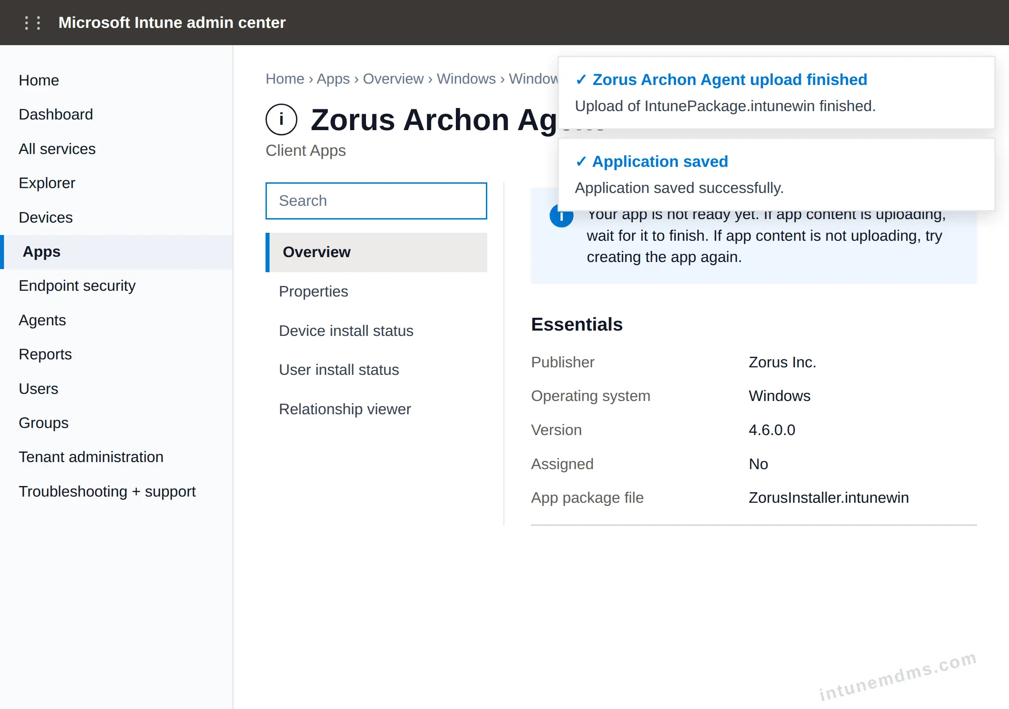Open the waffle app launcher icon
Screen dimensions: 1009x709
point(32,23)
